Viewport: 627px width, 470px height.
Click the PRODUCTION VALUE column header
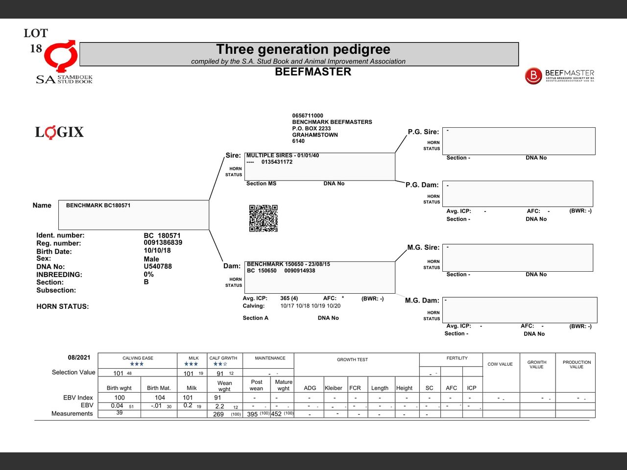click(577, 365)
